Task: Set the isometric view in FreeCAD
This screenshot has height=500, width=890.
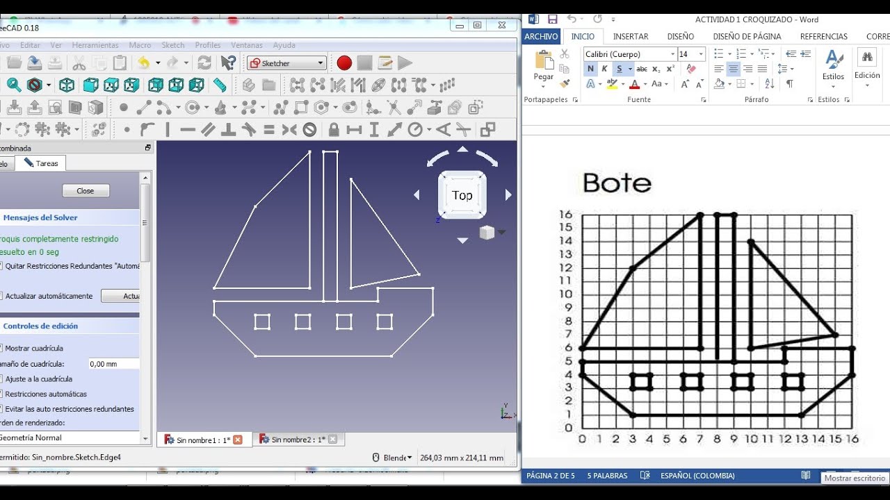Action: pos(67,85)
